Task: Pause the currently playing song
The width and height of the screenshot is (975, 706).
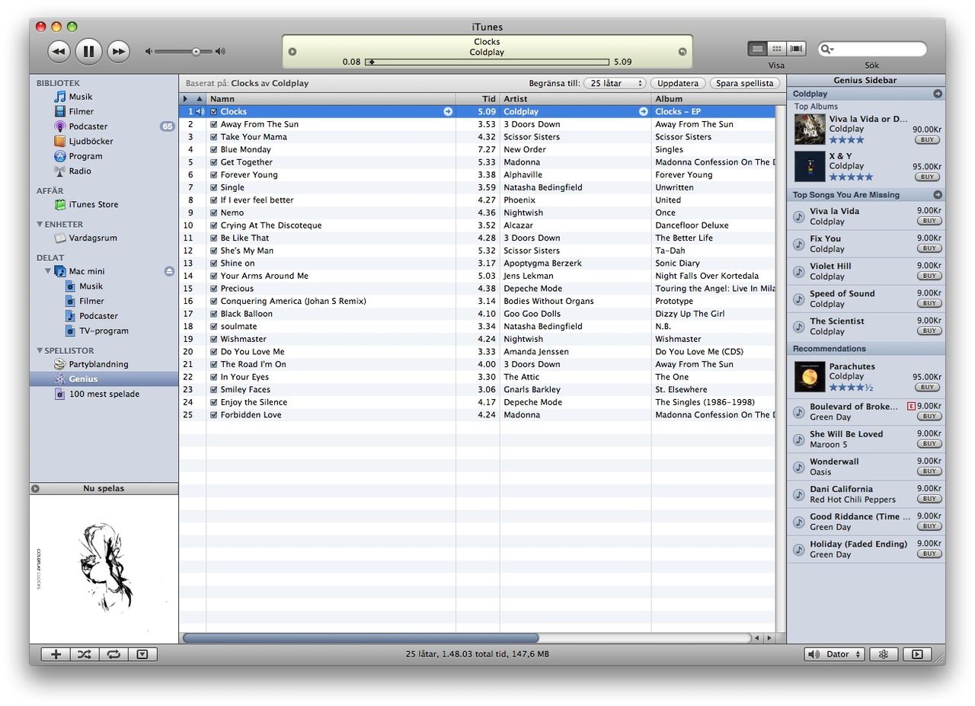Action: tap(88, 52)
